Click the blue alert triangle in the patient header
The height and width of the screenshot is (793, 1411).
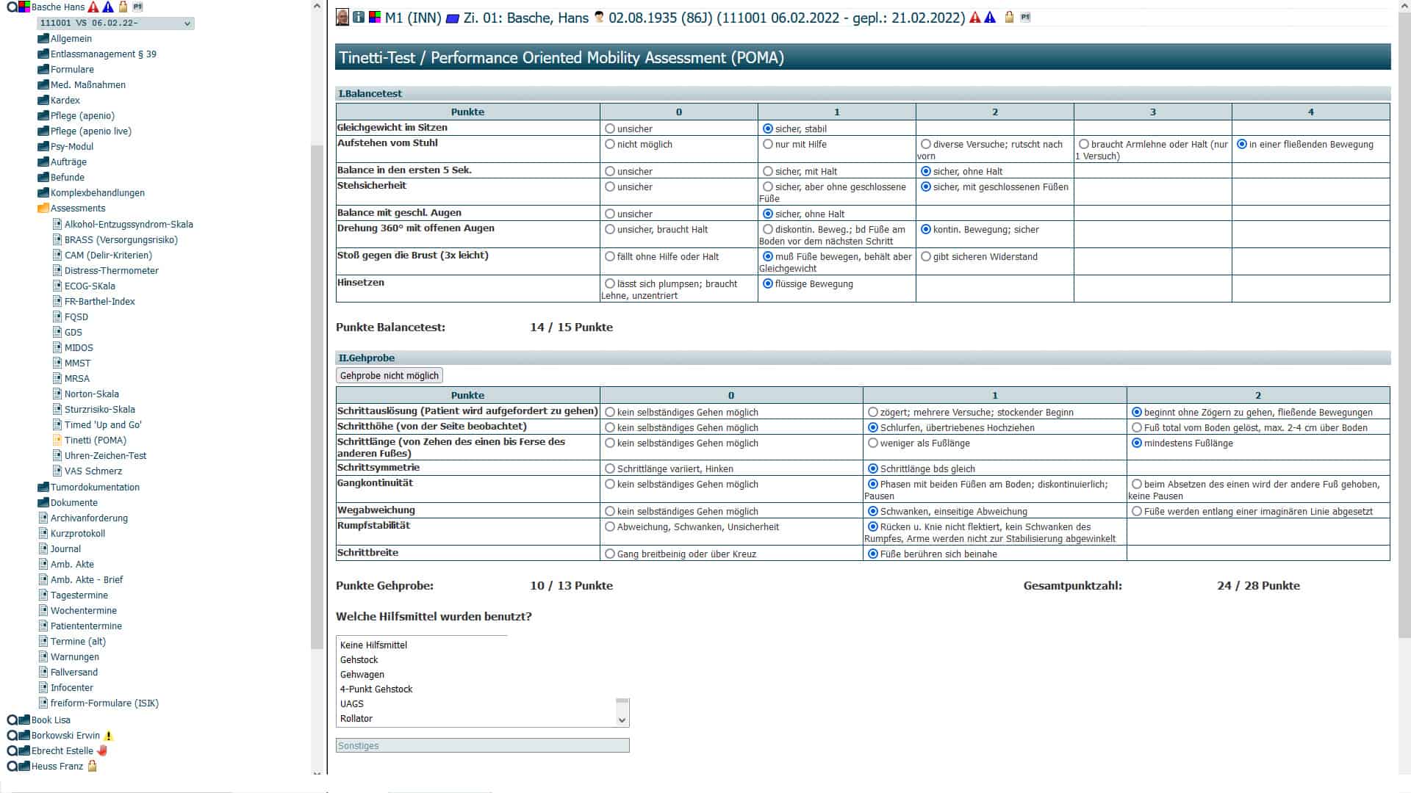point(988,18)
